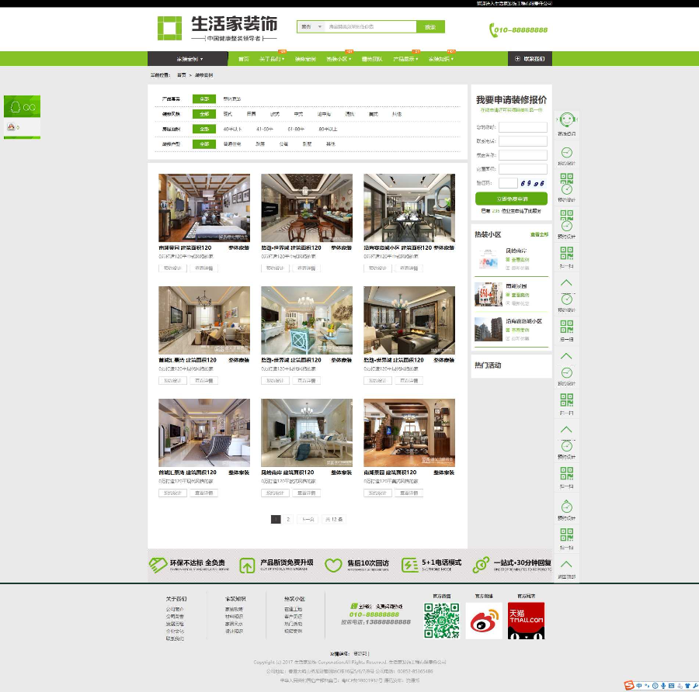This screenshot has width=699, height=692.
Task: Click the hot badge above 关于我们
Action: coord(282,52)
